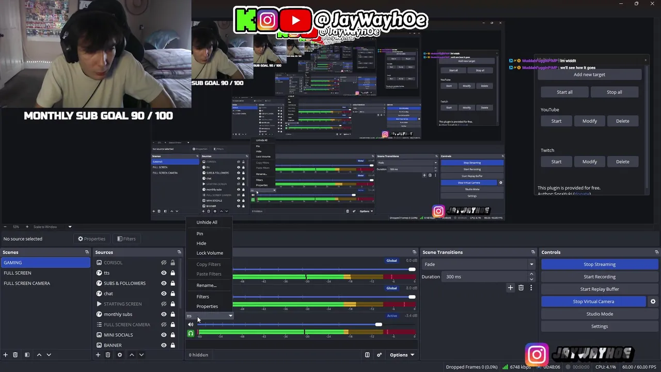Add a new source with the Sources plus icon
This screenshot has width=661, height=372.
[98, 355]
